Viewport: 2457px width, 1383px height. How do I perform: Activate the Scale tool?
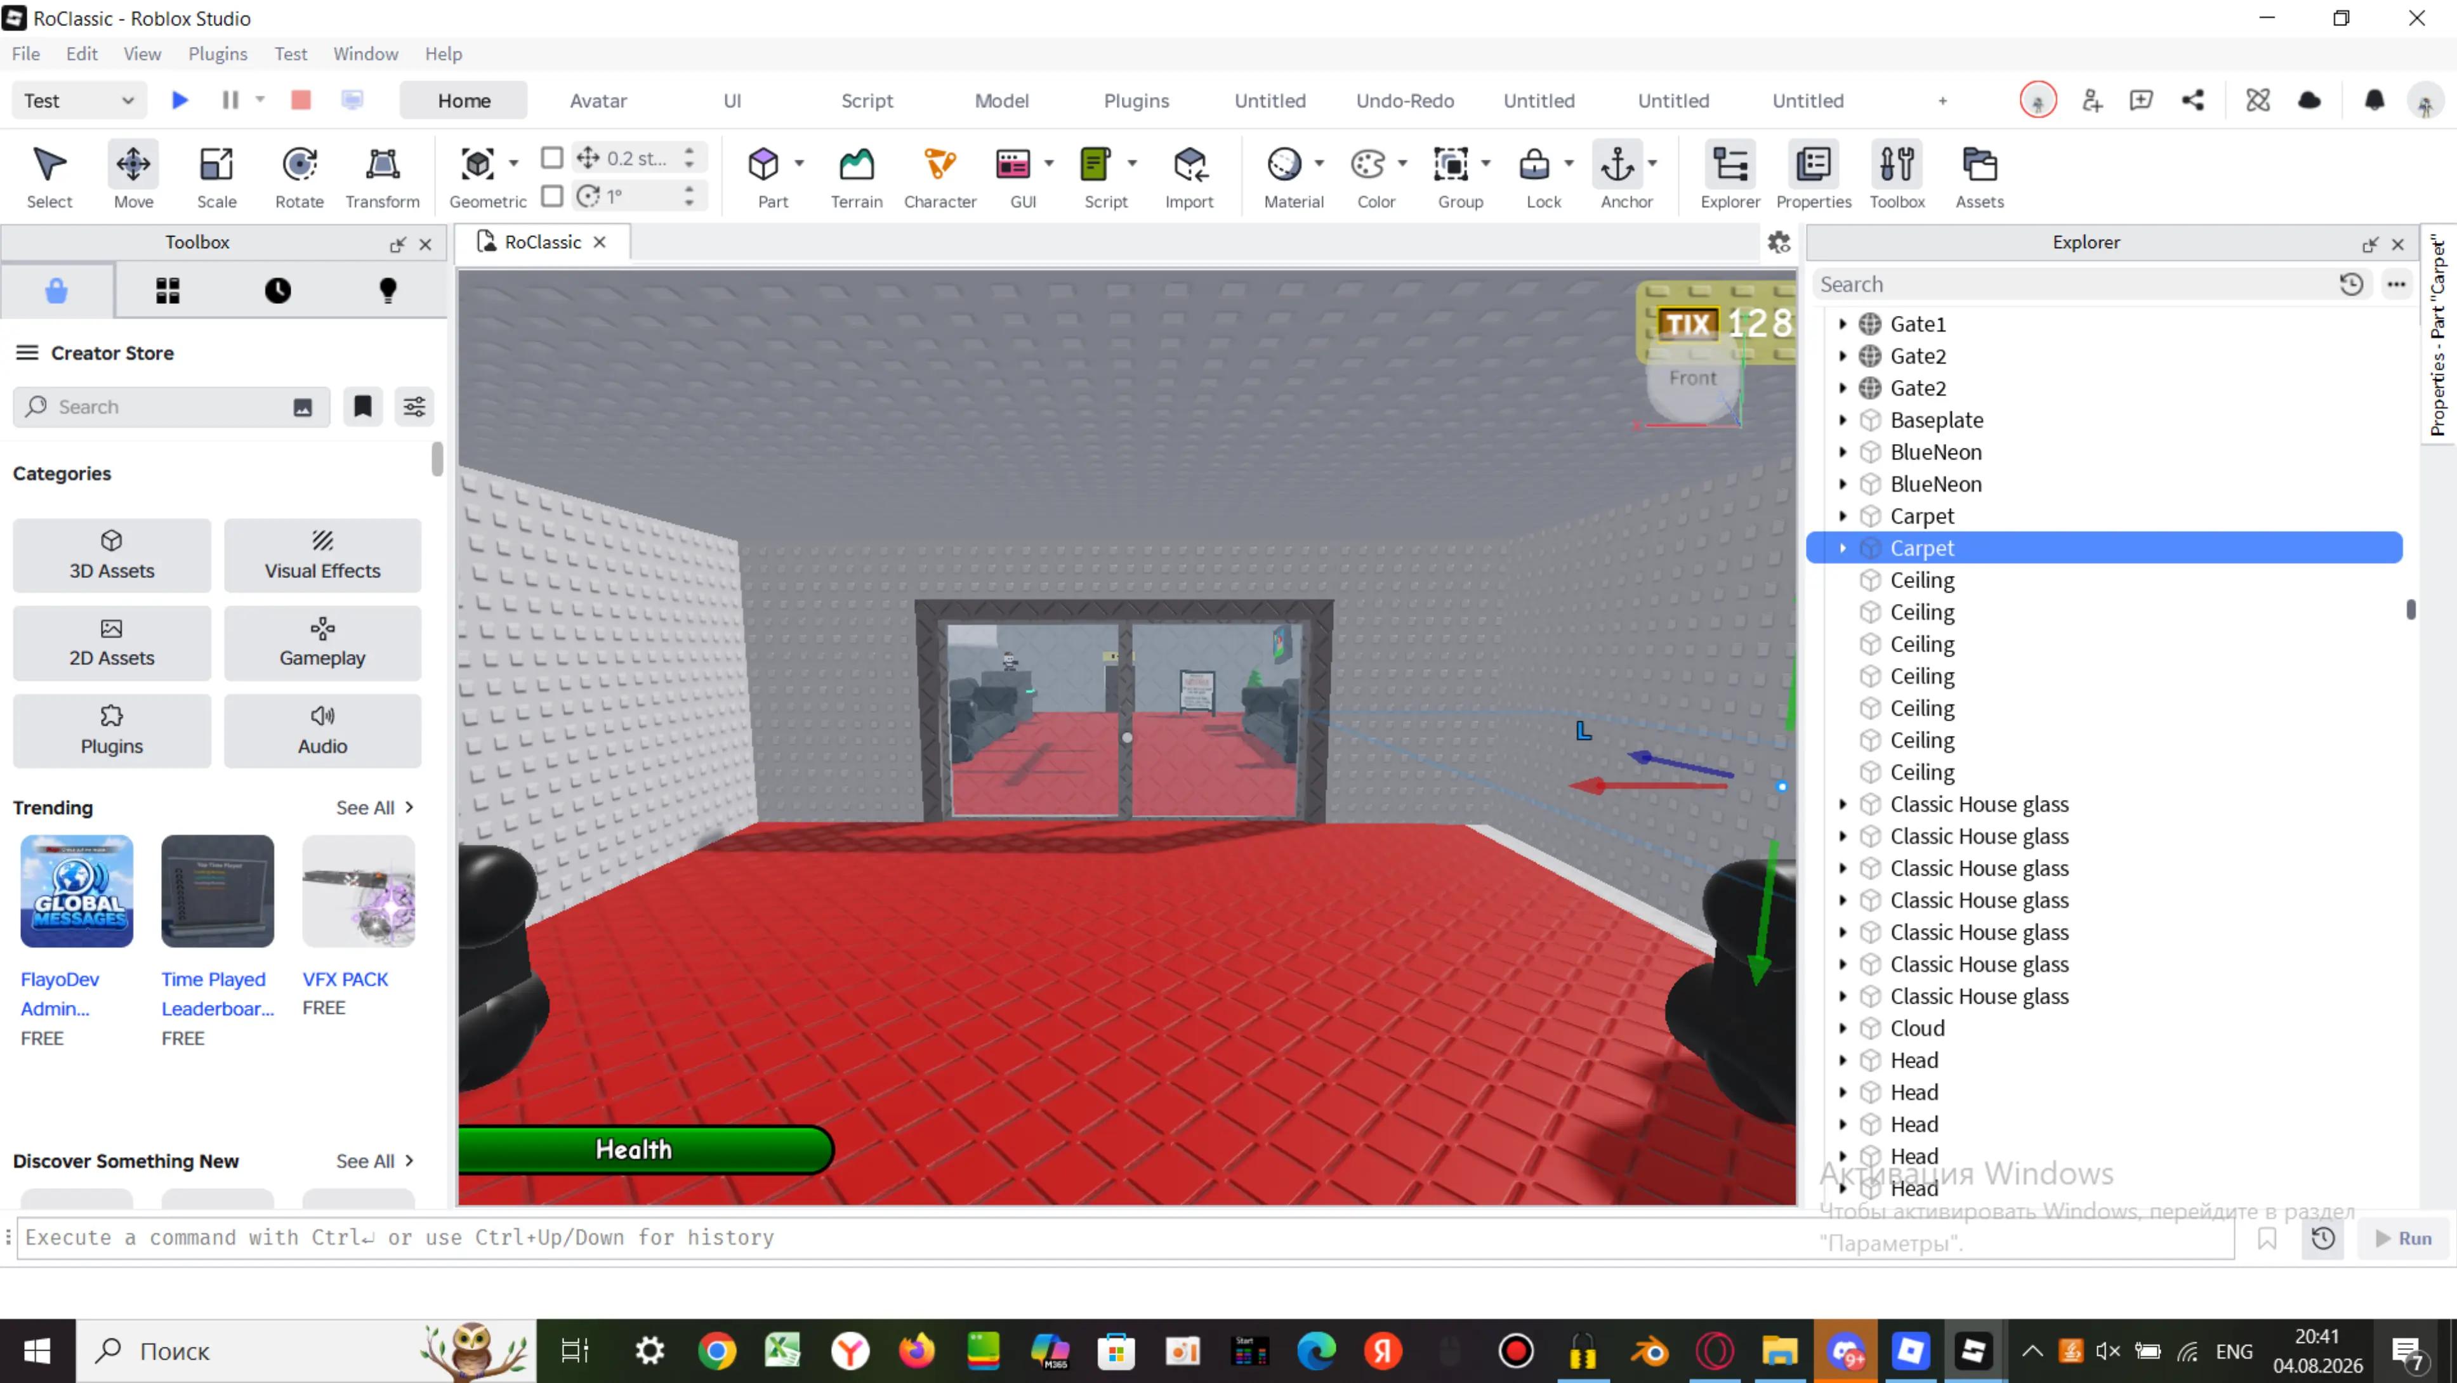tap(216, 176)
